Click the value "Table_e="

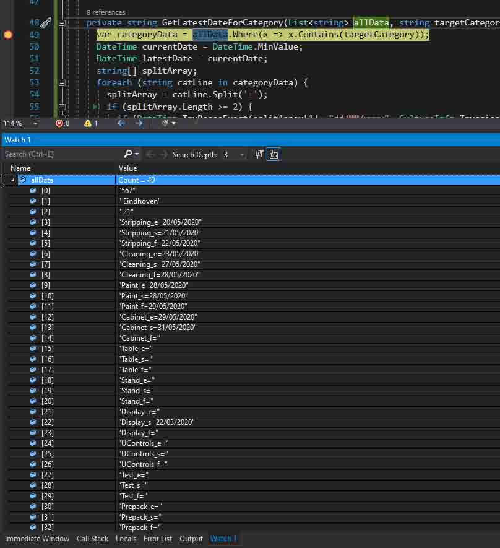[136, 349]
